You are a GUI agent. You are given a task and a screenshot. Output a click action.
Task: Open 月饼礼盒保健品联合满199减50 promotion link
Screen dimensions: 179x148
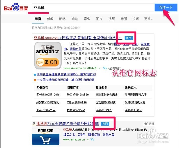pyautogui.click(x=66, y=74)
